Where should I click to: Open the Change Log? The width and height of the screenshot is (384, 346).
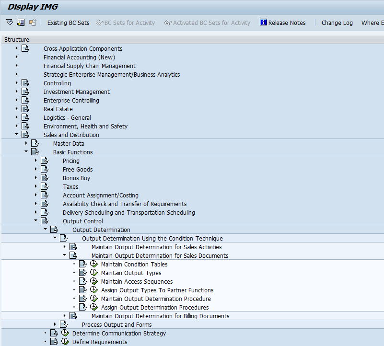pos(337,23)
